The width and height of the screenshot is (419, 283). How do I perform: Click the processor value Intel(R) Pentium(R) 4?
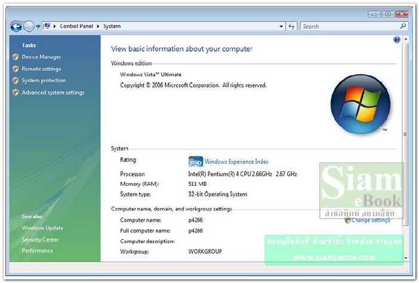(x=243, y=174)
